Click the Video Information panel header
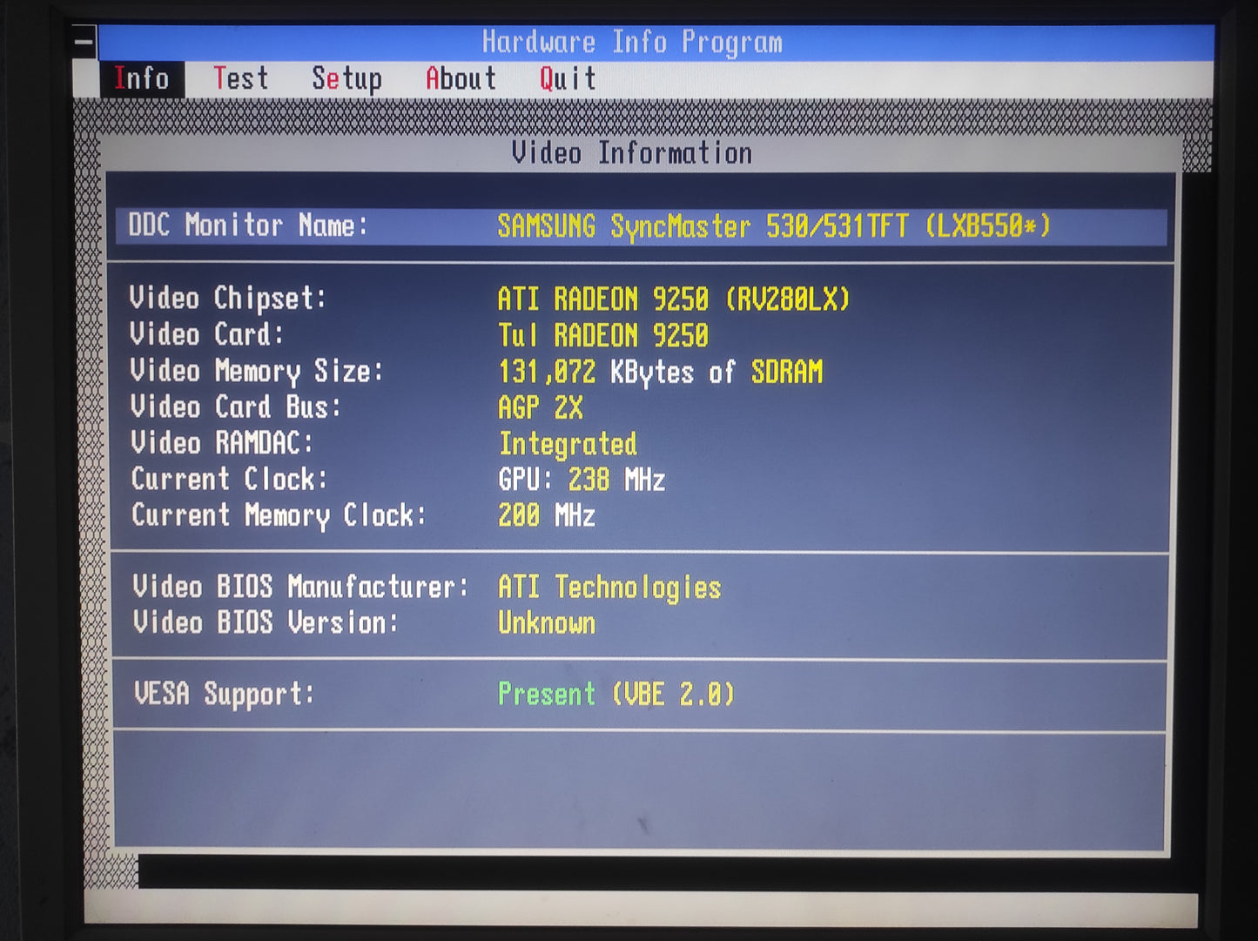This screenshot has height=941, width=1258. [x=632, y=153]
